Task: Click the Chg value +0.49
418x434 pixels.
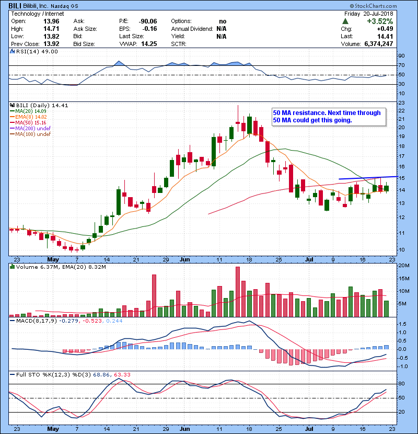Action: point(385,29)
